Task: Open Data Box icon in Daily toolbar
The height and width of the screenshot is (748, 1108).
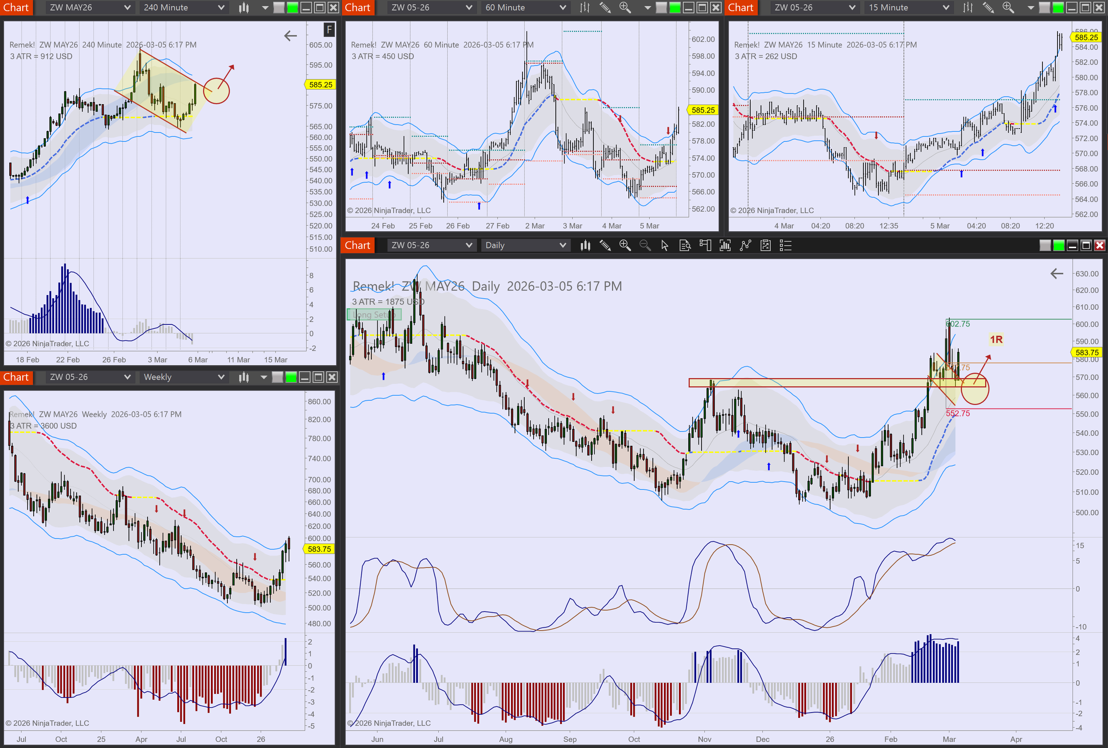Action: [x=685, y=245]
